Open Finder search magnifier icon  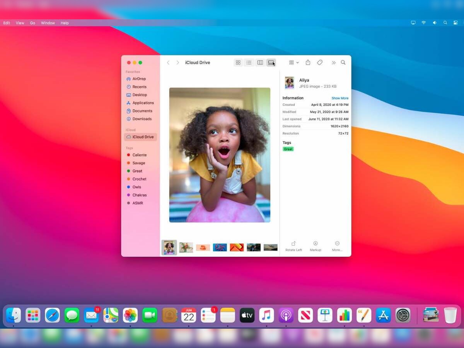coord(343,63)
